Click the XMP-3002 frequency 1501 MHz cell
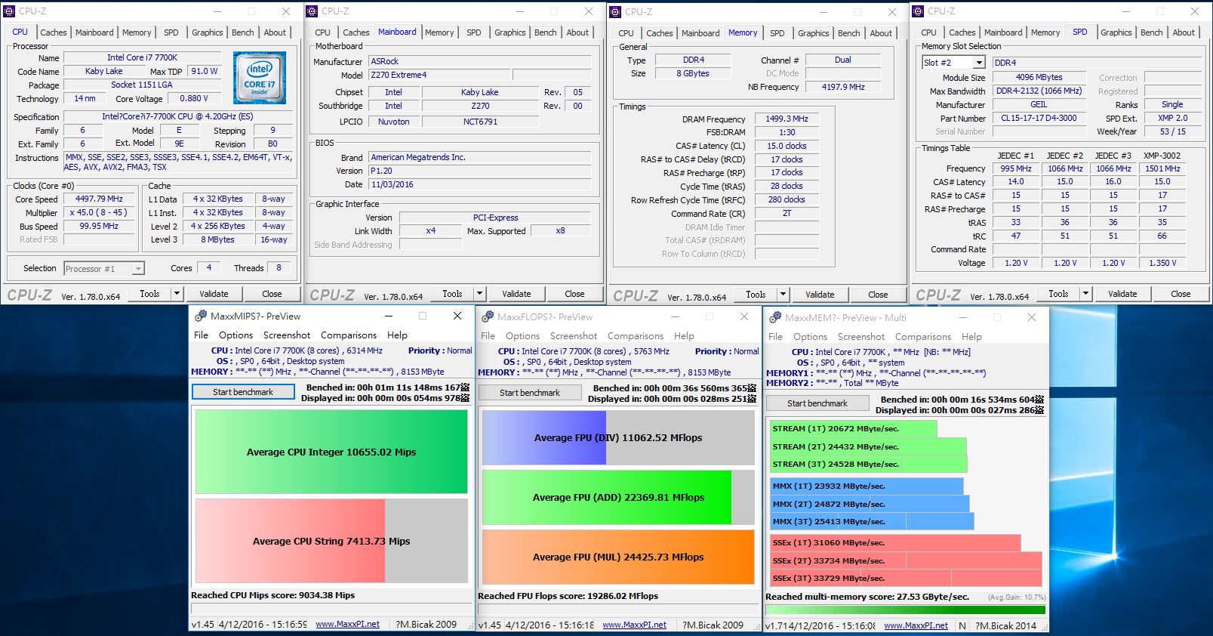Image resolution: width=1213 pixels, height=636 pixels. (1162, 168)
